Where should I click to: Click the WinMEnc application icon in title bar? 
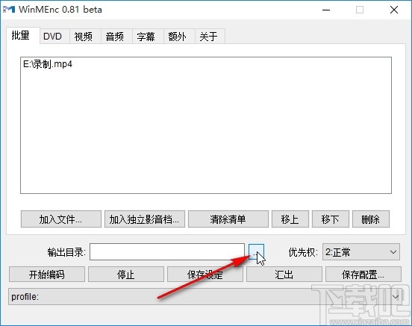coord(9,10)
